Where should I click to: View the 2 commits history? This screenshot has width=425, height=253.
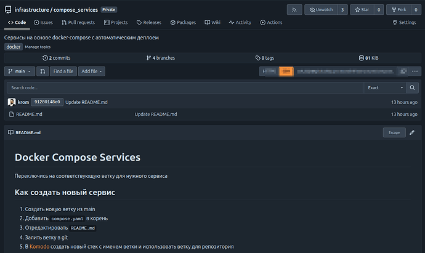click(x=57, y=58)
